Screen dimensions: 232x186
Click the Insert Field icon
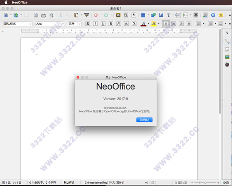click(x=185, y=15)
